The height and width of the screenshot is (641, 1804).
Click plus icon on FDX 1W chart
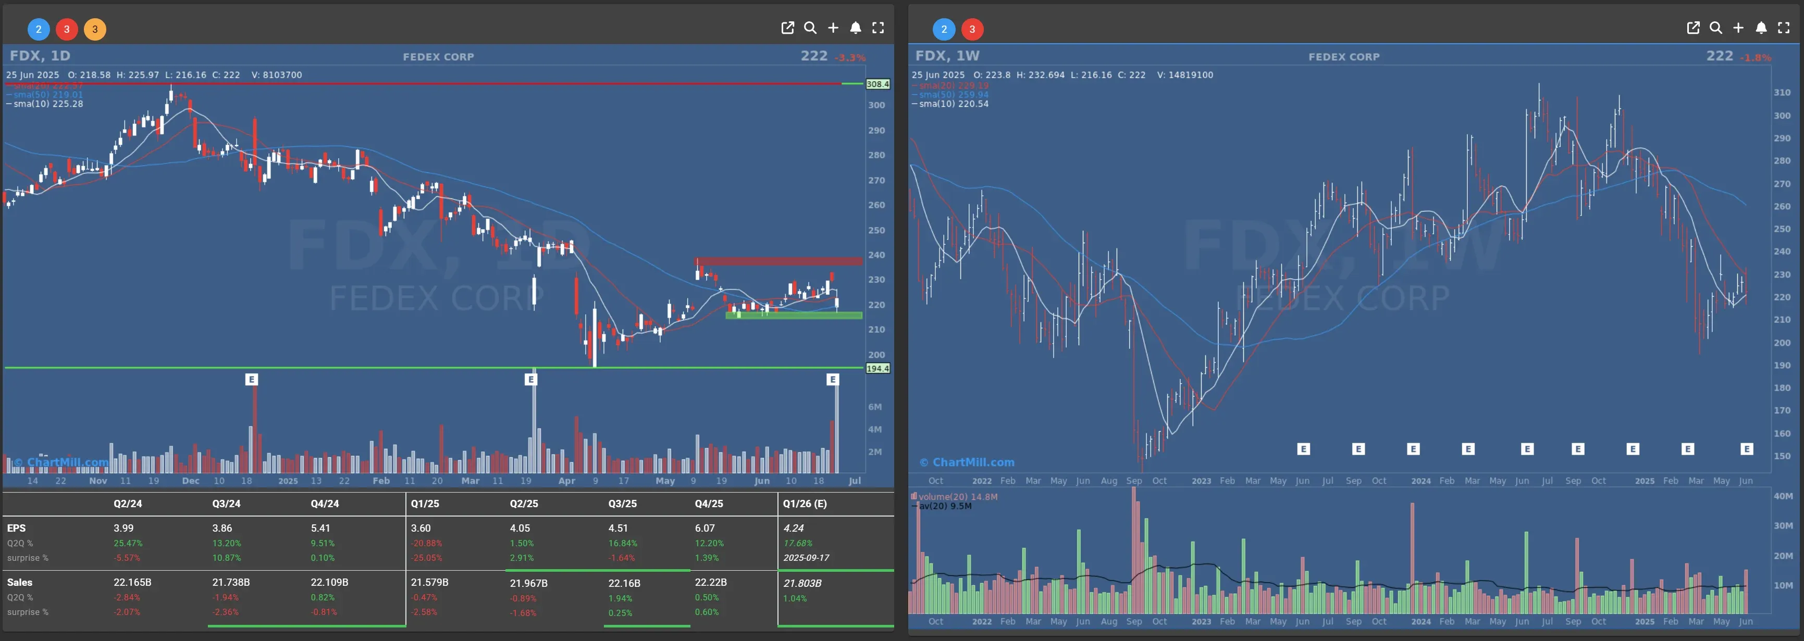[x=1738, y=28]
